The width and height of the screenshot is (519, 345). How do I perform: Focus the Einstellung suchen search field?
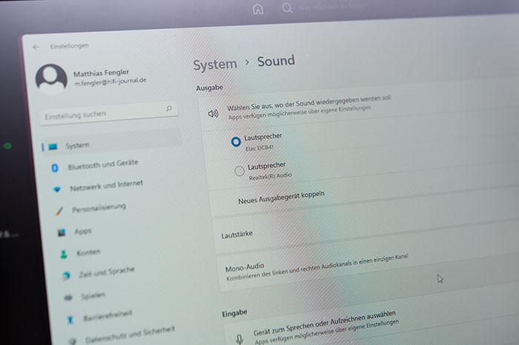point(109,113)
